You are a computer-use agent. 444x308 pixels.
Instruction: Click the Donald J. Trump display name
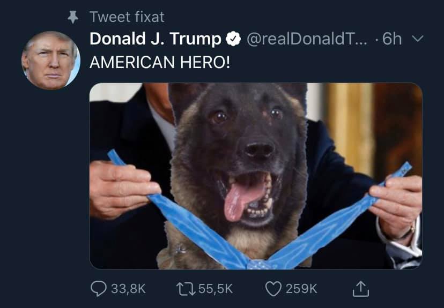(x=155, y=39)
